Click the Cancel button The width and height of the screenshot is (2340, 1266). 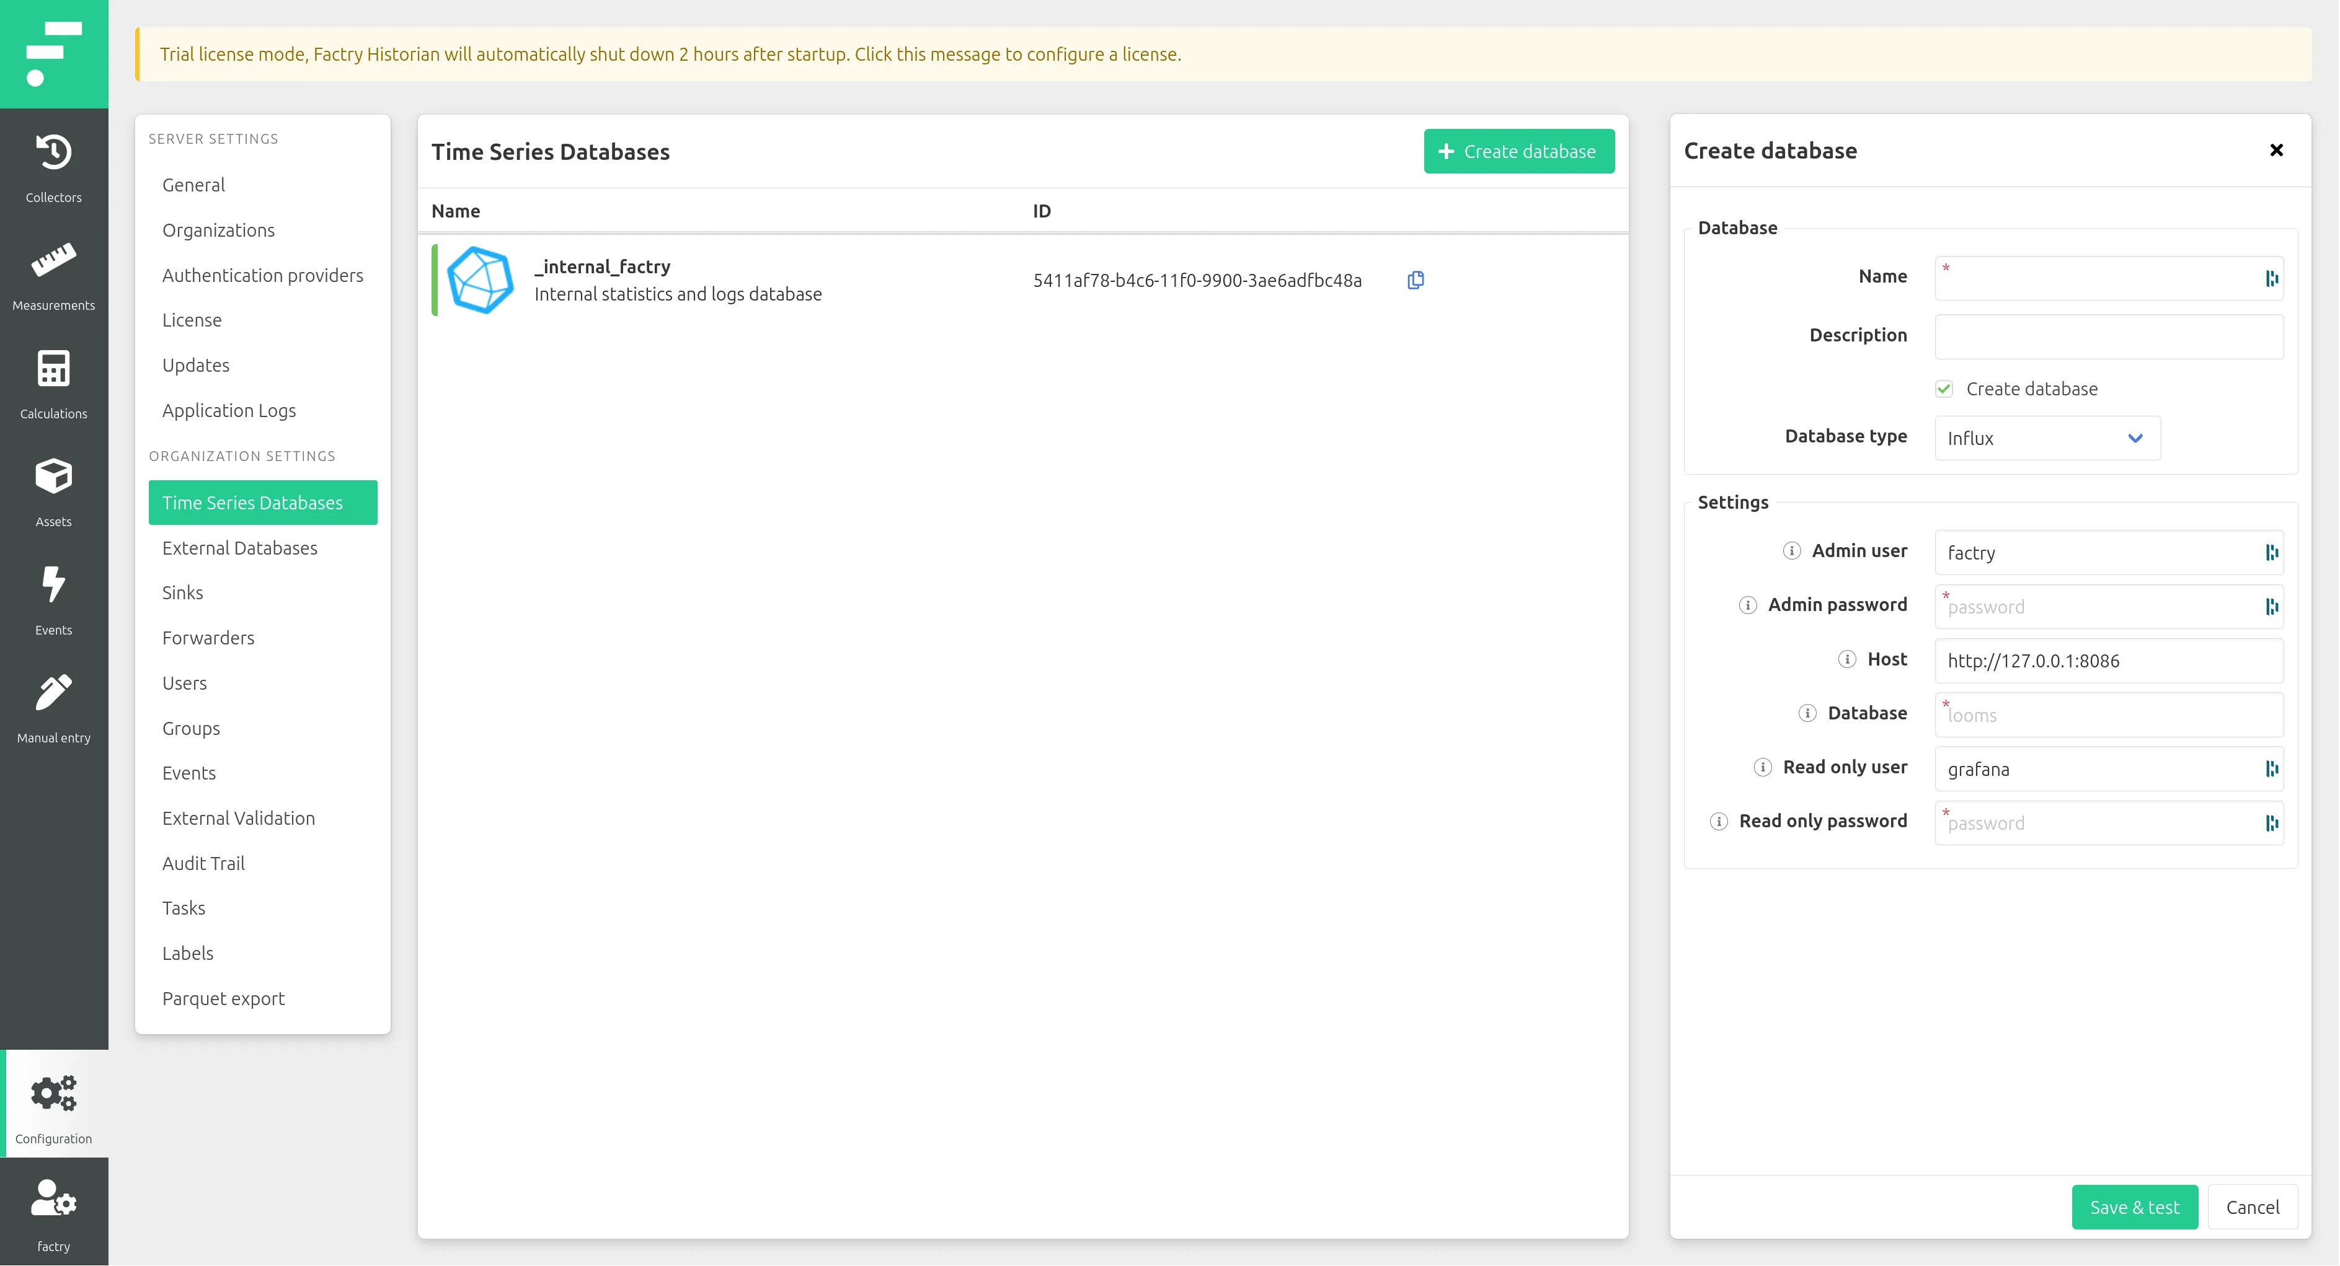click(2253, 1207)
